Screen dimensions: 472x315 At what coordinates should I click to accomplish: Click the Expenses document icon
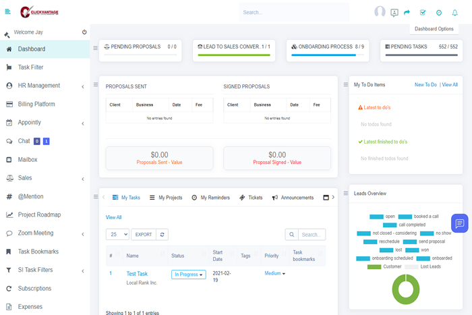pos(9,307)
